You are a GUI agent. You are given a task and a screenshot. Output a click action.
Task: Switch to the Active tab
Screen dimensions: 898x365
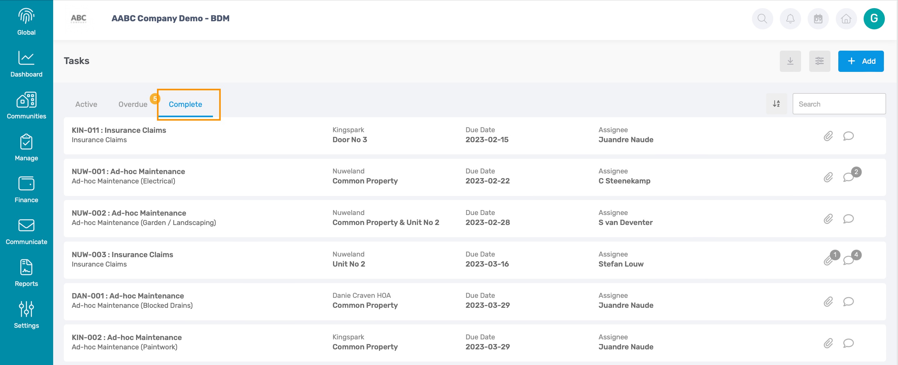click(x=86, y=104)
